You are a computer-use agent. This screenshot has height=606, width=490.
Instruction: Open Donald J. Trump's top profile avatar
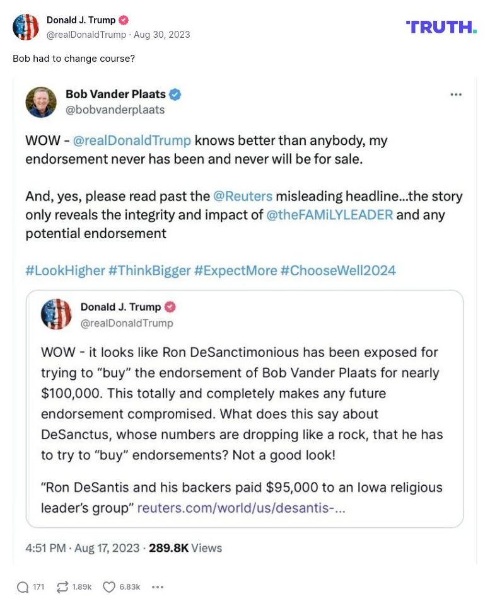[26, 27]
